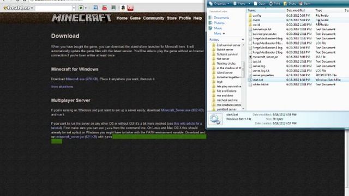Open the Organize dropdown in Explorer
This screenshot has width=349, height=196.
(x=219, y=4)
